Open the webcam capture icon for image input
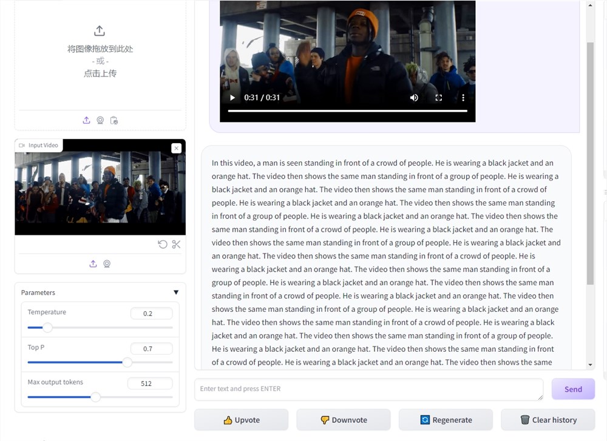The image size is (607, 441). point(100,120)
